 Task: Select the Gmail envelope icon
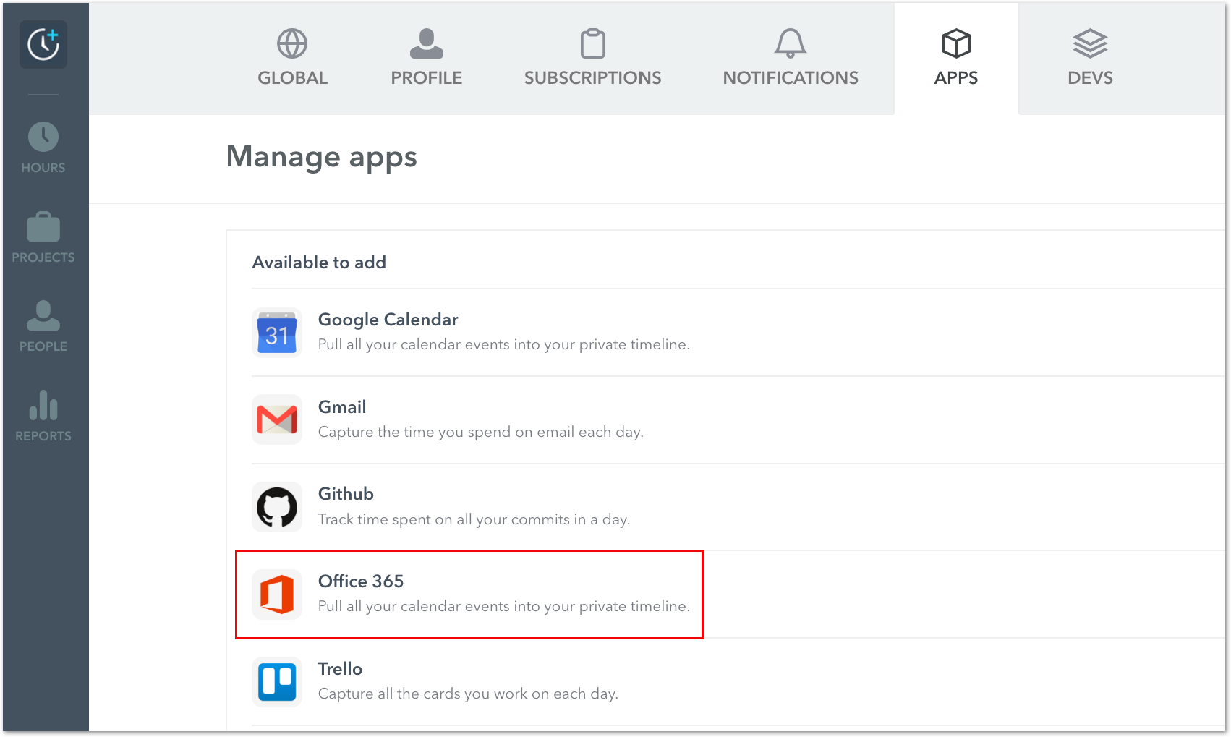276,419
